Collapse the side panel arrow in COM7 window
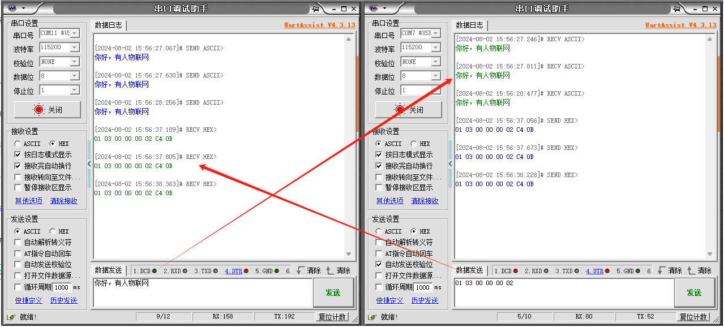The image size is (724, 327). tap(451, 164)
